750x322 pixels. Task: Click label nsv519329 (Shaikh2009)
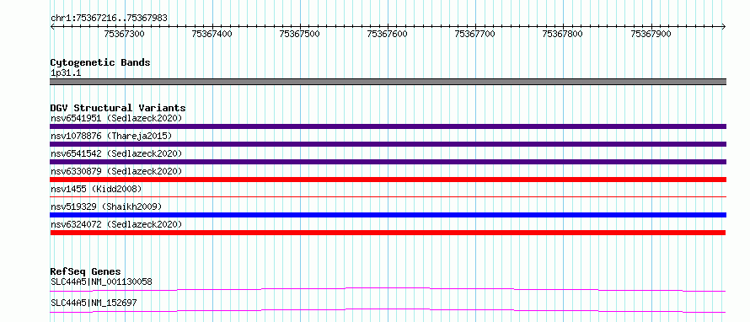tap(106, 207)
